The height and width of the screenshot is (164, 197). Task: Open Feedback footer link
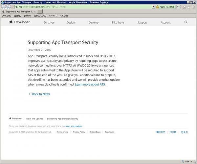click(109, 132)
